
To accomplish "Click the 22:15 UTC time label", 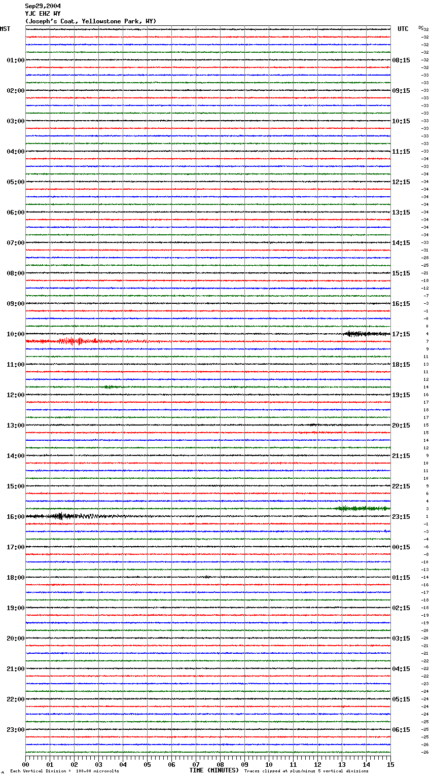I will coord(401,486).
